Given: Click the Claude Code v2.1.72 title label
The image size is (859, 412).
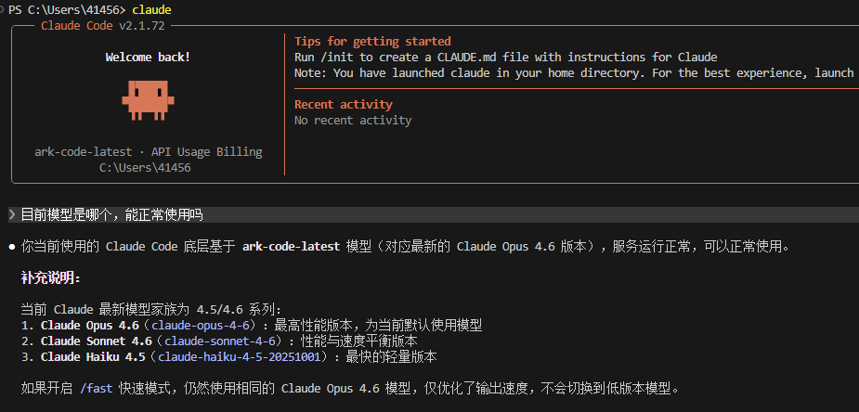Looking at the screenshot, I should click(x=103, y=26).
